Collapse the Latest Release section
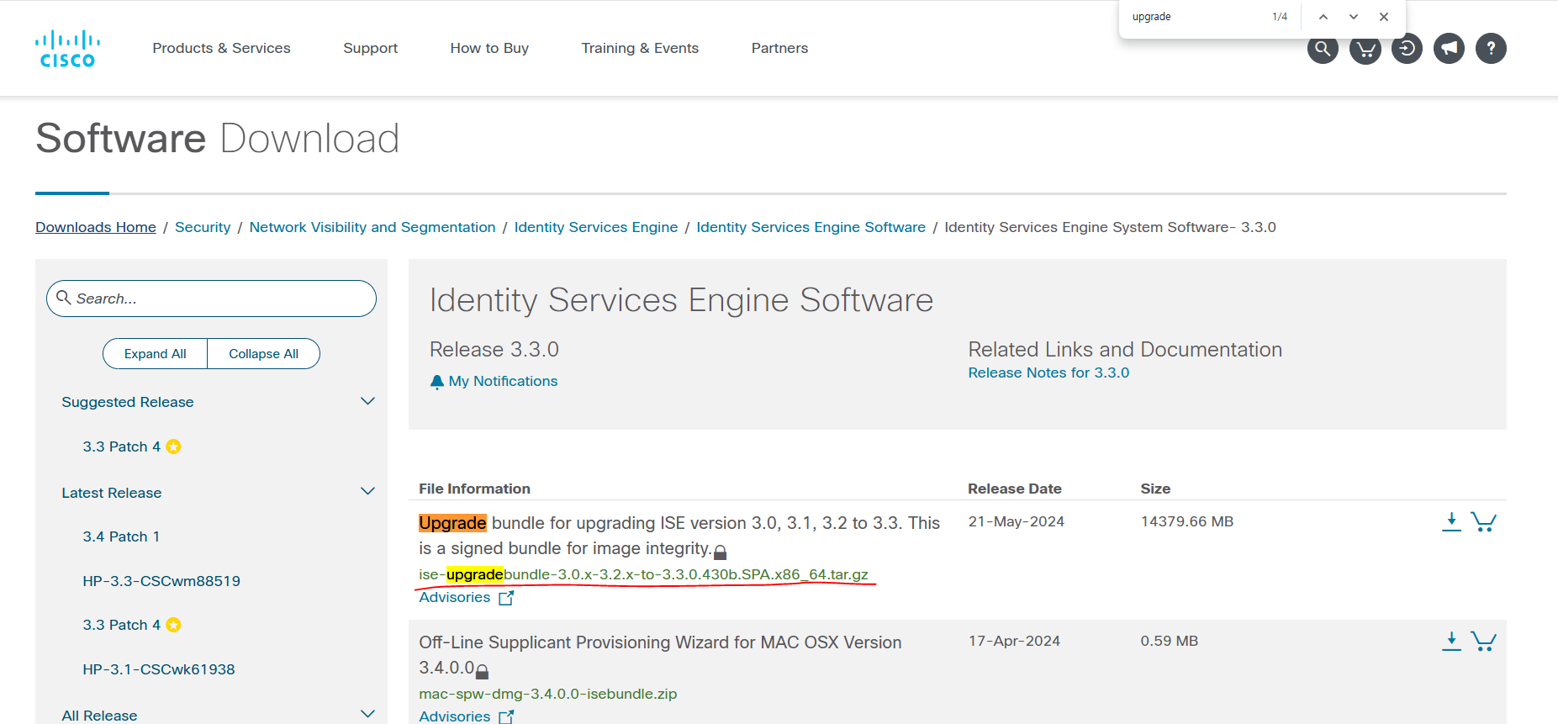This screenshot has width=1558, height=724. pos(367,492)
